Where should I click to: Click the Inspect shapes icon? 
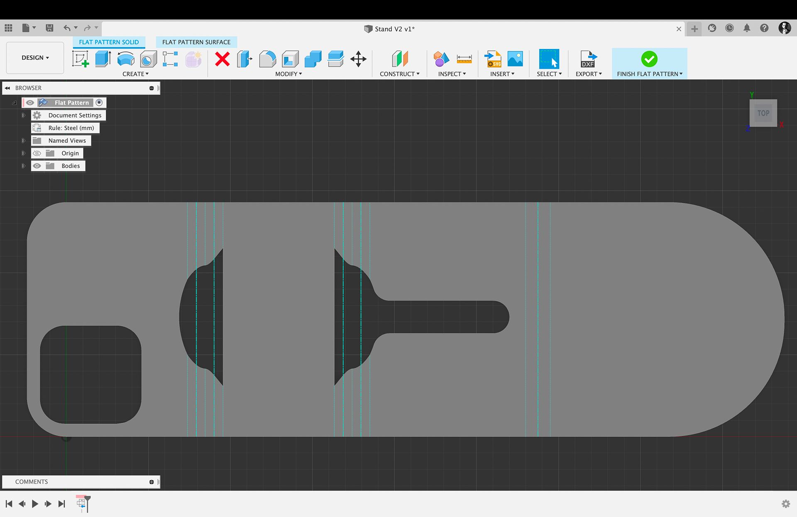(441, 59)
